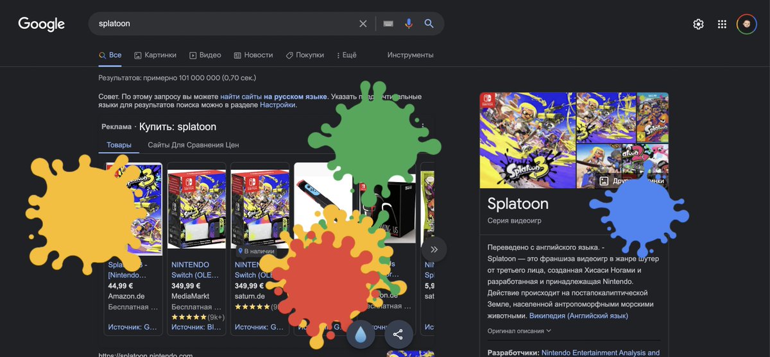770x357 pixels.
Task: Run search with the magnifier icon
Action: 429,24
